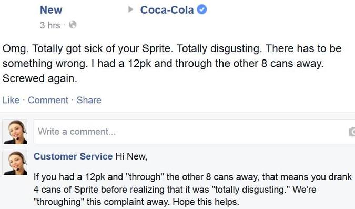Click the Screwed again line of post
Screen dimensions: 355x209
(40, 78)
